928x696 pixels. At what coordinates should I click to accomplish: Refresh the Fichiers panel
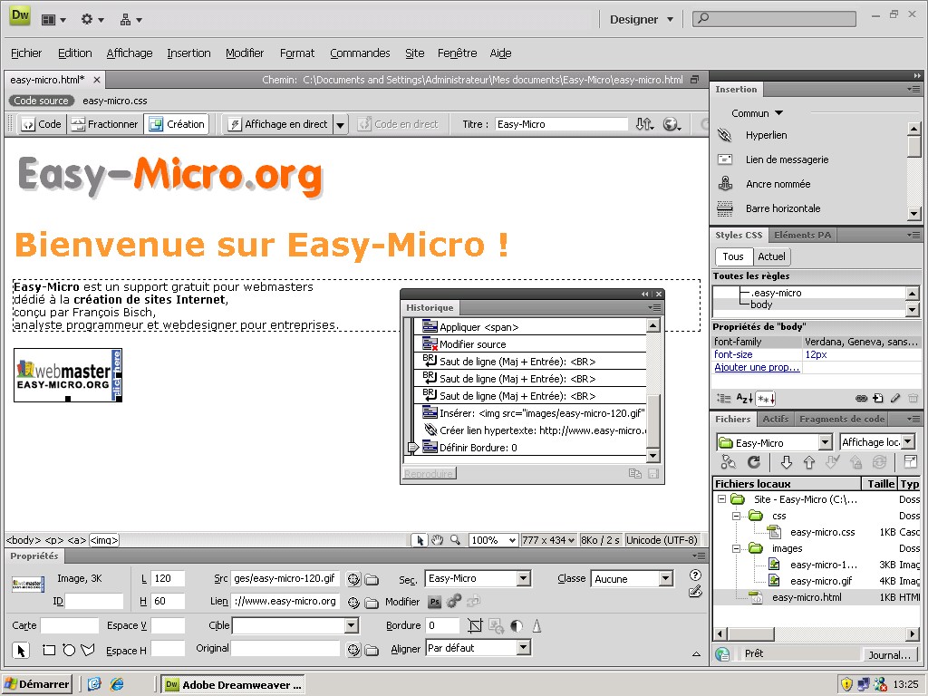tap(753, 462)
